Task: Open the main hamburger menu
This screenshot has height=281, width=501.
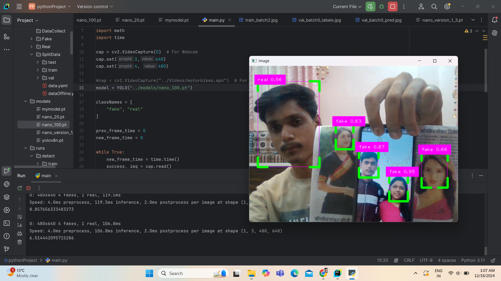Action: (x=19, y=7)
